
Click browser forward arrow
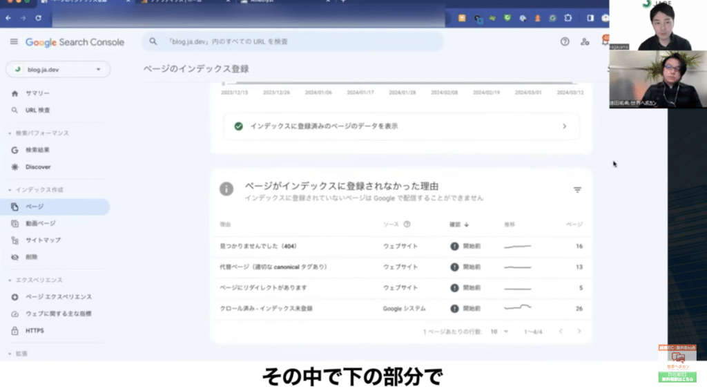click(x=23, y=18)
